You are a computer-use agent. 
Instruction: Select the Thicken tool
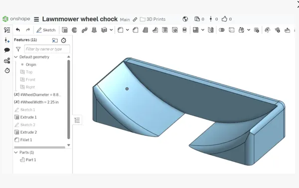coord(104,30)
